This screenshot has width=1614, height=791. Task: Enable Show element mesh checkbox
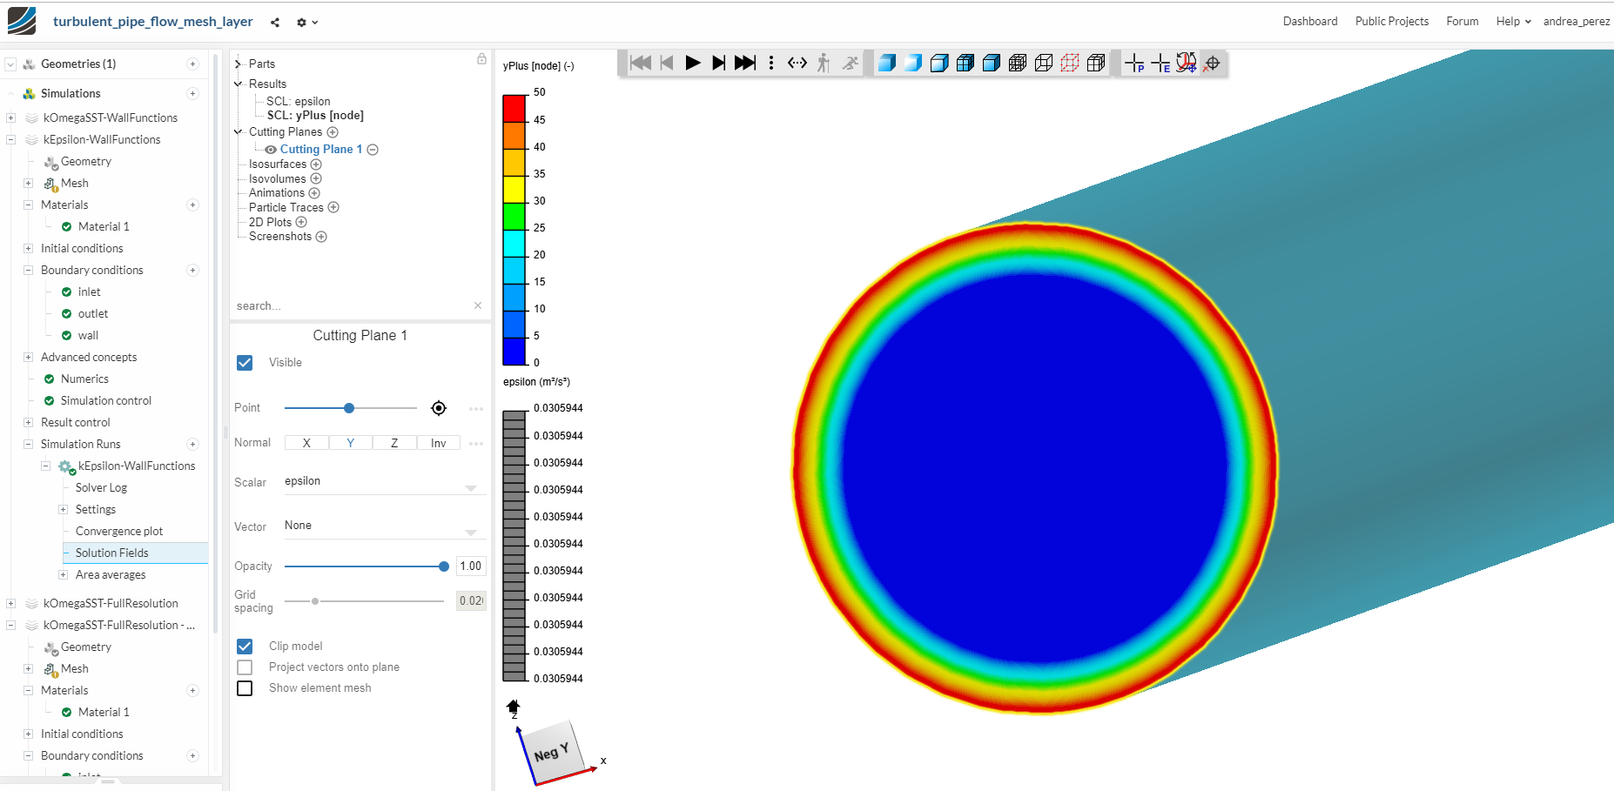(245, 688)
